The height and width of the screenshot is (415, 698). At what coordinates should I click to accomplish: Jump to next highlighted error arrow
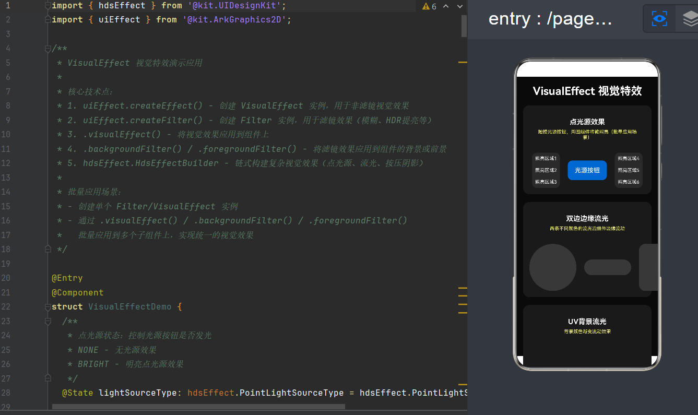(460, 6)
